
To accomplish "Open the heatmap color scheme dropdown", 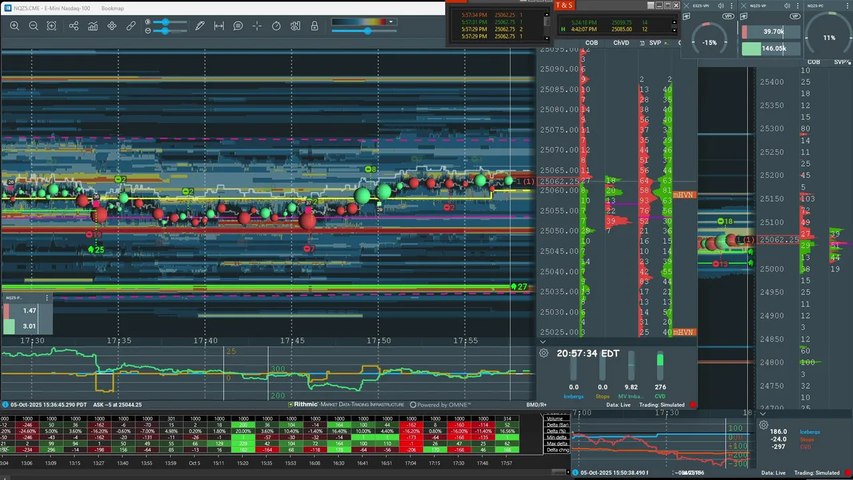I will [391, 22].
